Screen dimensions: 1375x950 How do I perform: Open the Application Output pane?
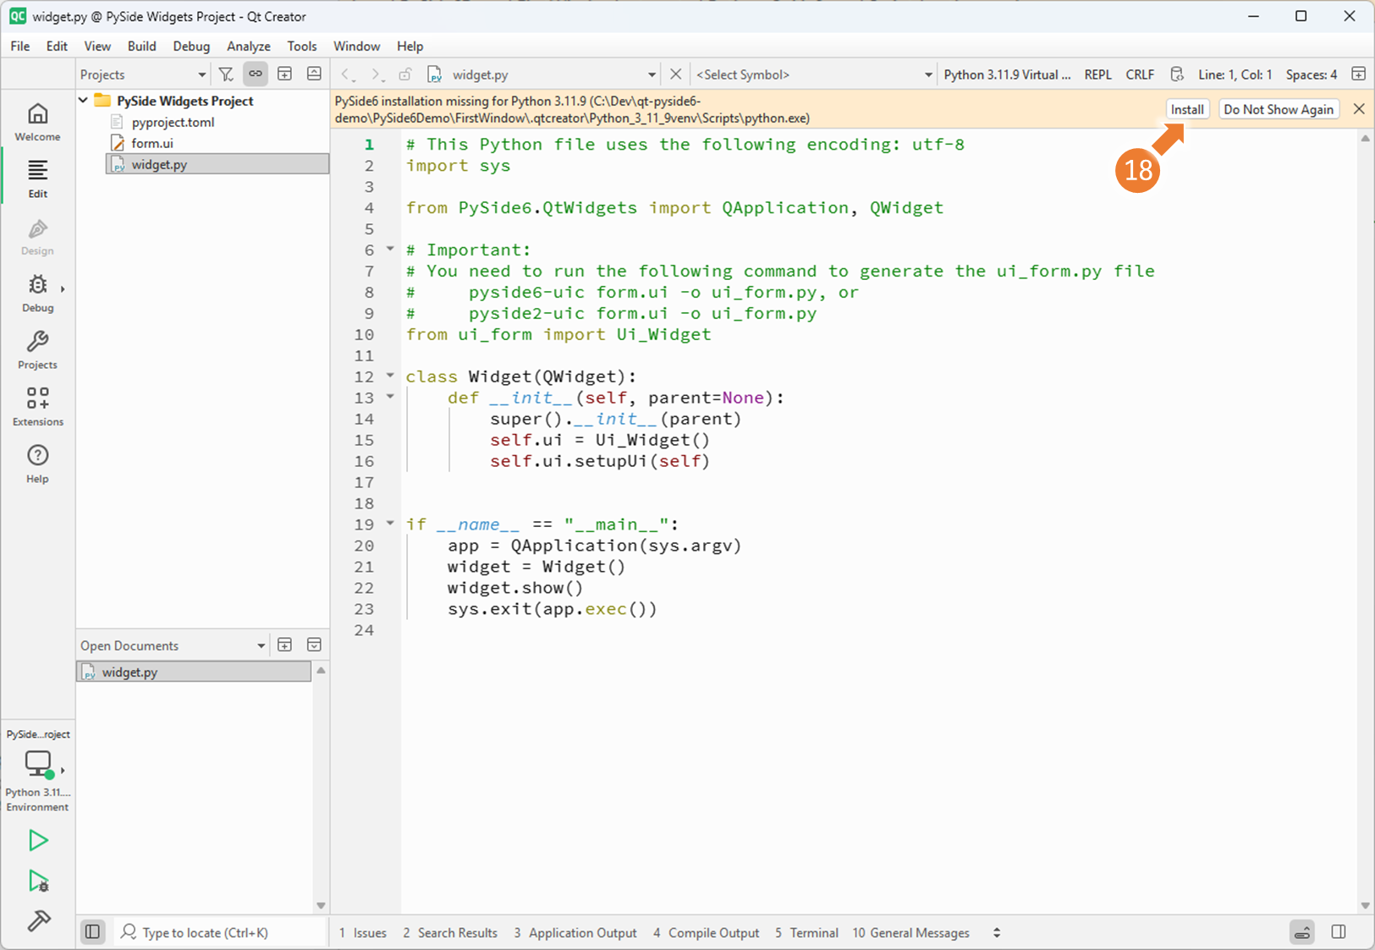(575, 932)
